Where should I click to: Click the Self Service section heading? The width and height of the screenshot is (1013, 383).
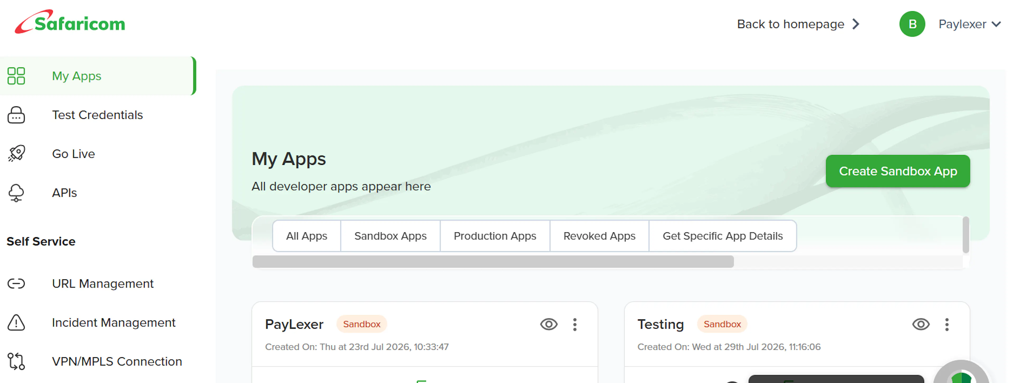click(x=41, y=241)
